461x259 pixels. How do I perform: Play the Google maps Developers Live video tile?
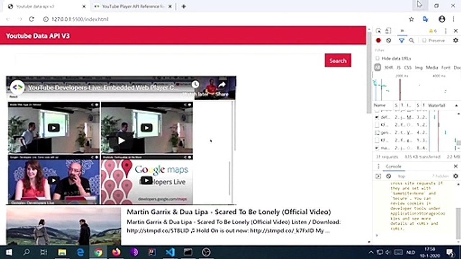[x=147, y=180]
